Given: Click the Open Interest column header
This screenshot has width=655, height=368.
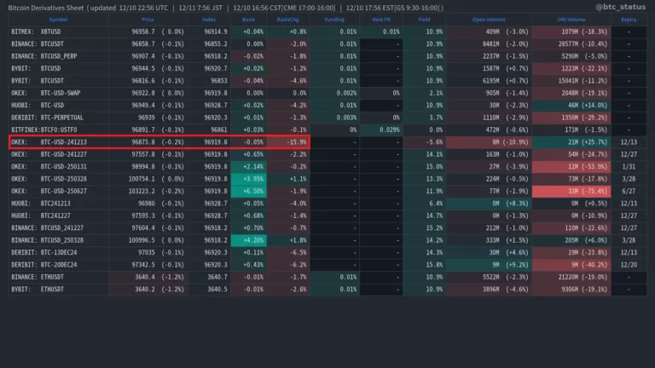Looking at the screenshot, I should click(489, 20).
